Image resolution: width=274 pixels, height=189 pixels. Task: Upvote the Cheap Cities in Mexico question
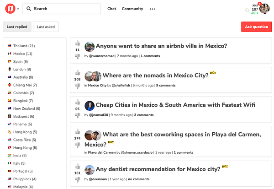78,102
